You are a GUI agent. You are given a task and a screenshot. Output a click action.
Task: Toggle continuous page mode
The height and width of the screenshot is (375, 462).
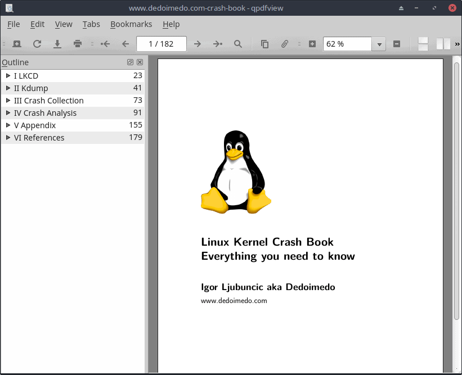pyautogui.click(x=423, y=44)
